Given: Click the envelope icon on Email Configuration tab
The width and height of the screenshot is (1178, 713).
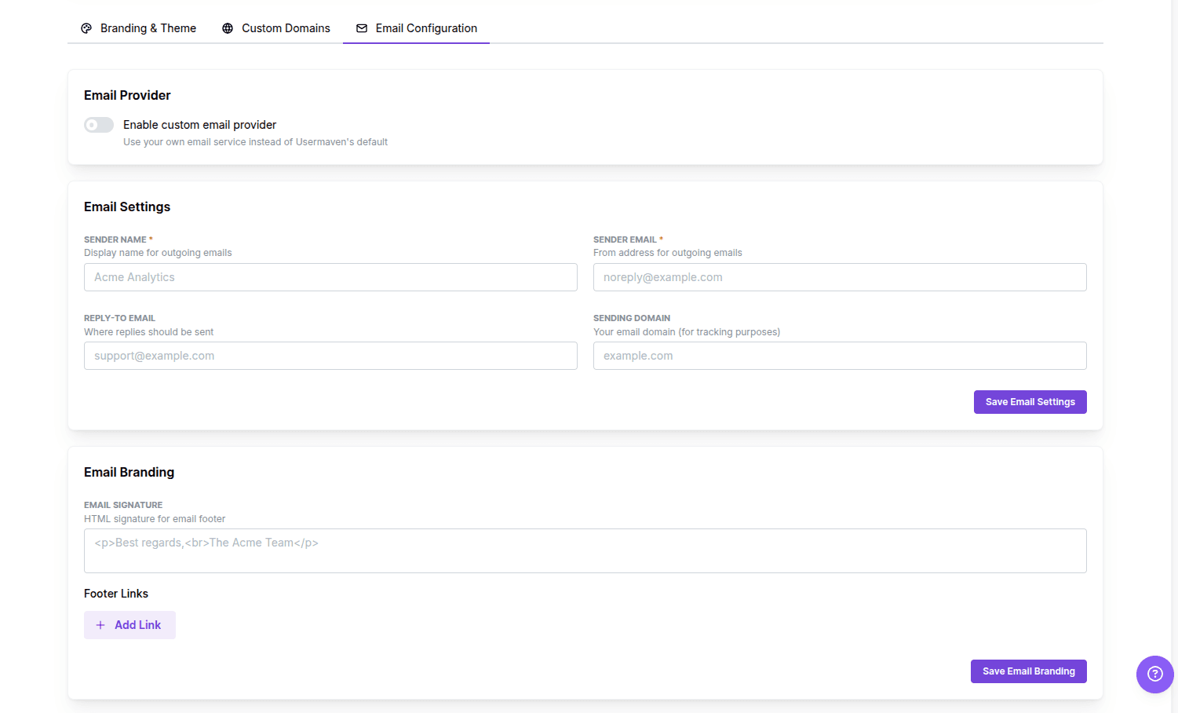Looking at the screenshot, I should [362, 27].
